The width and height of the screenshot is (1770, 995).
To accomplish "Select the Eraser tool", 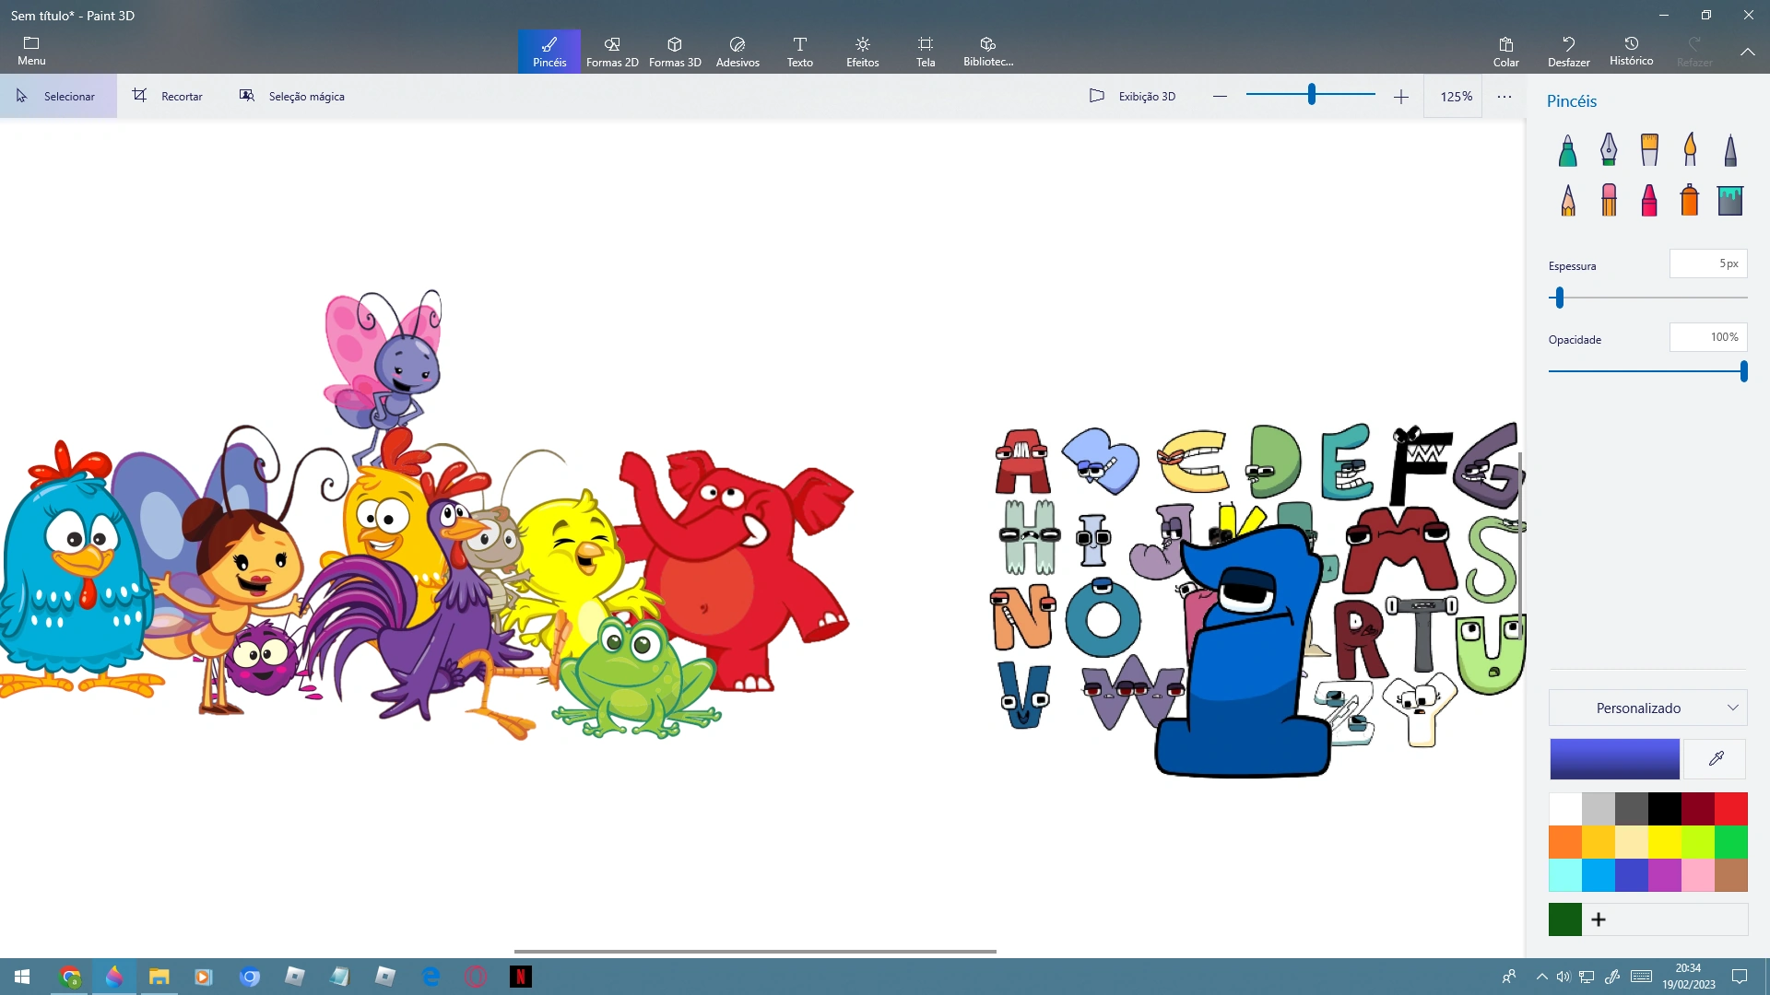I will [1609, 199].
